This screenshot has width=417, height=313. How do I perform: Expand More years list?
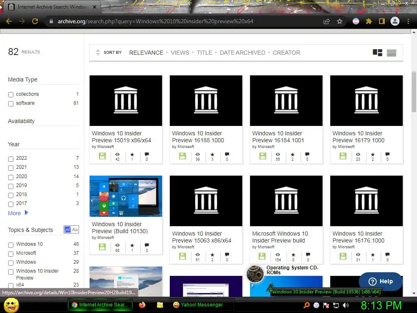[18, 213]
